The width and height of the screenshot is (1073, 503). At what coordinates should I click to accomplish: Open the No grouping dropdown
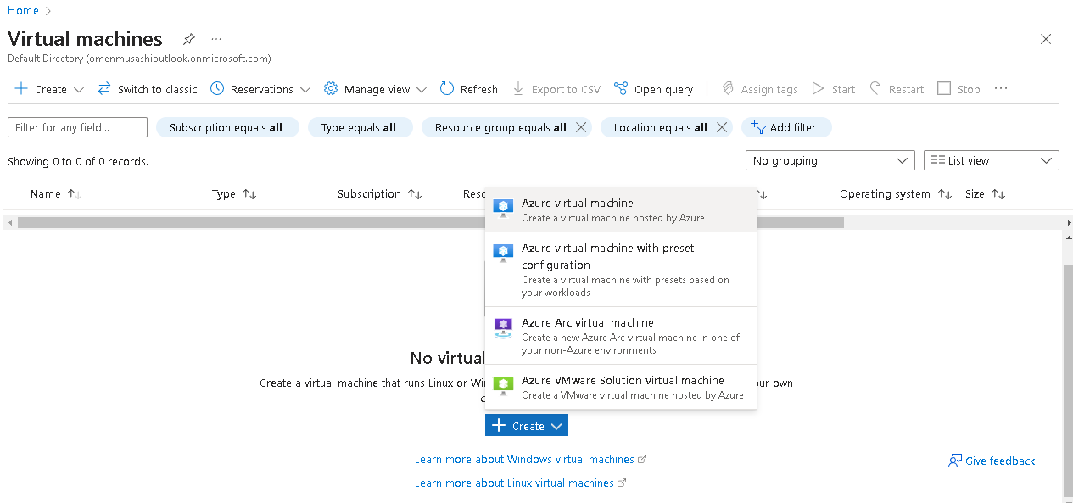tap(830, 159)
